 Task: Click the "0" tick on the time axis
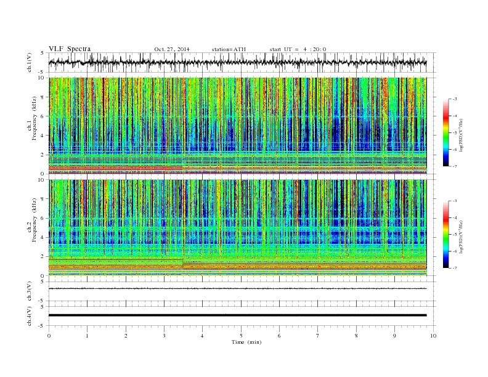point(49,336)
